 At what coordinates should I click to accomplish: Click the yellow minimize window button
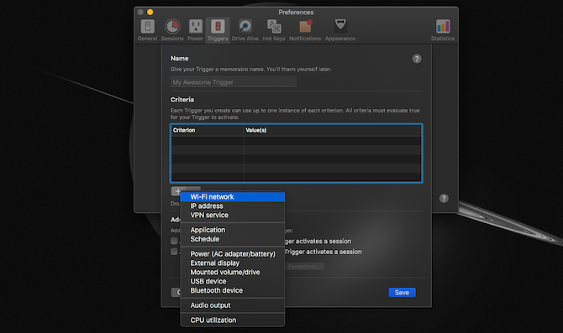point(150,13)
